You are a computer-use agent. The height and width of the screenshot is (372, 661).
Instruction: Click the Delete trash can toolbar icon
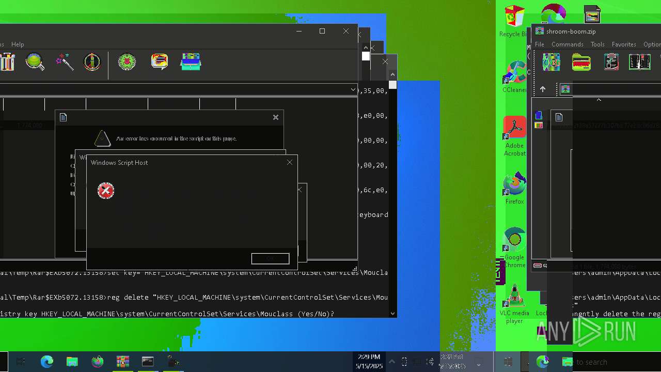[x=7, y=63]
